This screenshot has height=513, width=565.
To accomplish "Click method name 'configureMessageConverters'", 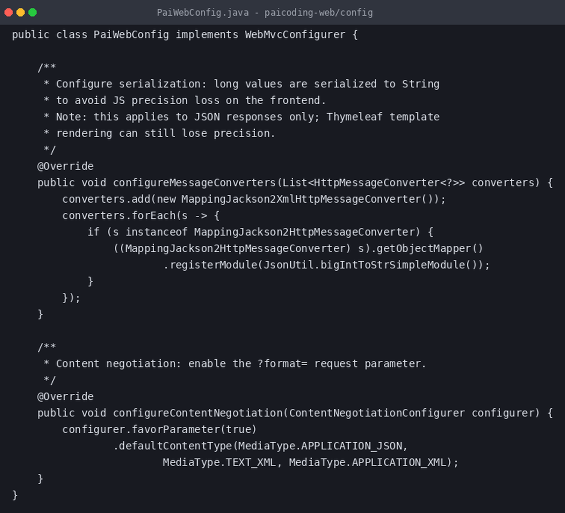I will 194,183.
